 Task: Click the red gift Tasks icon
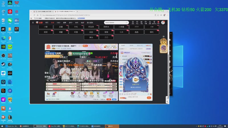pyautogui.click(x=158, y=22)
